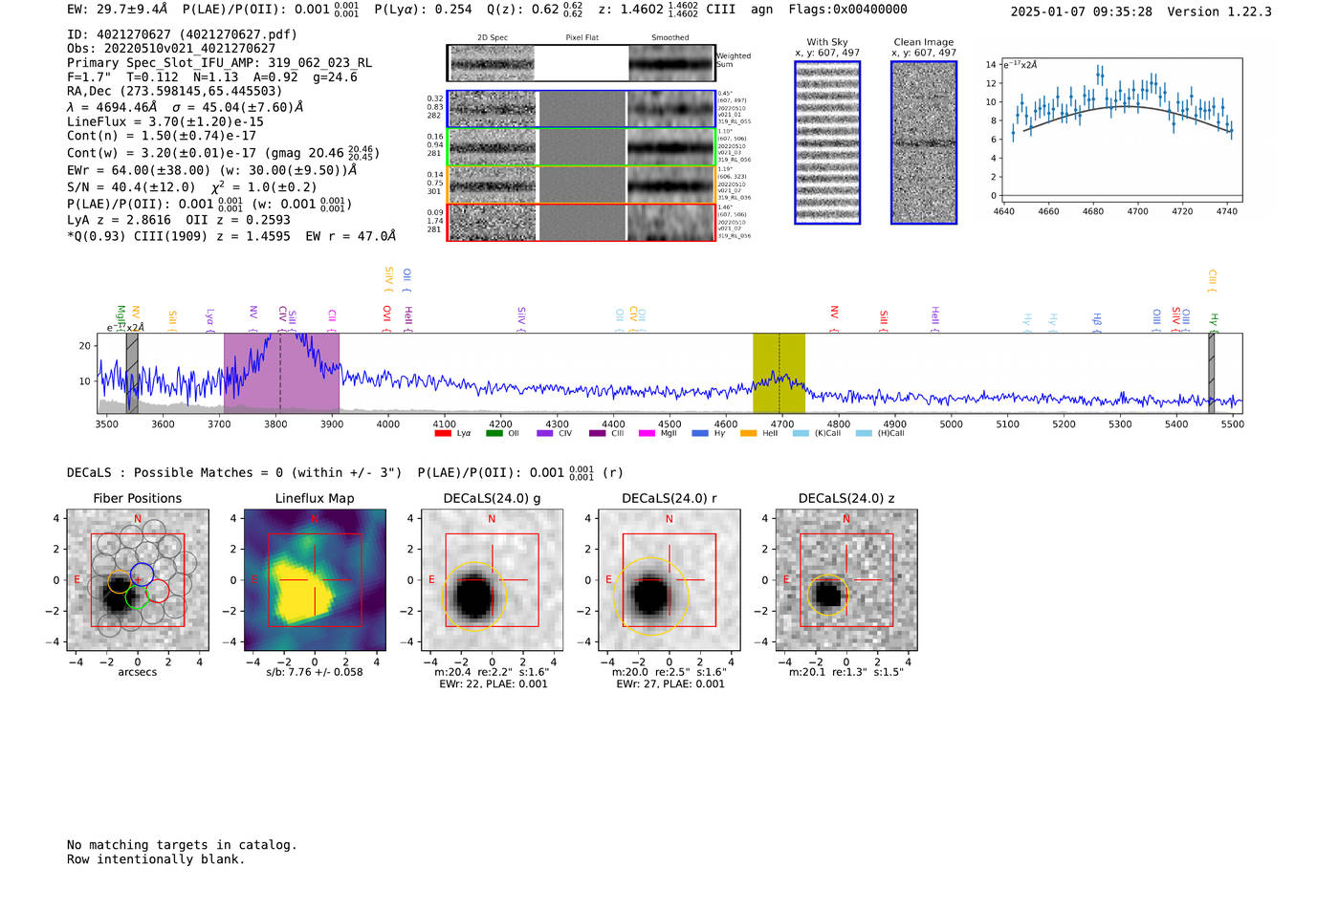Select the purple highlighted spectrum region near 3800

point(281,373)
